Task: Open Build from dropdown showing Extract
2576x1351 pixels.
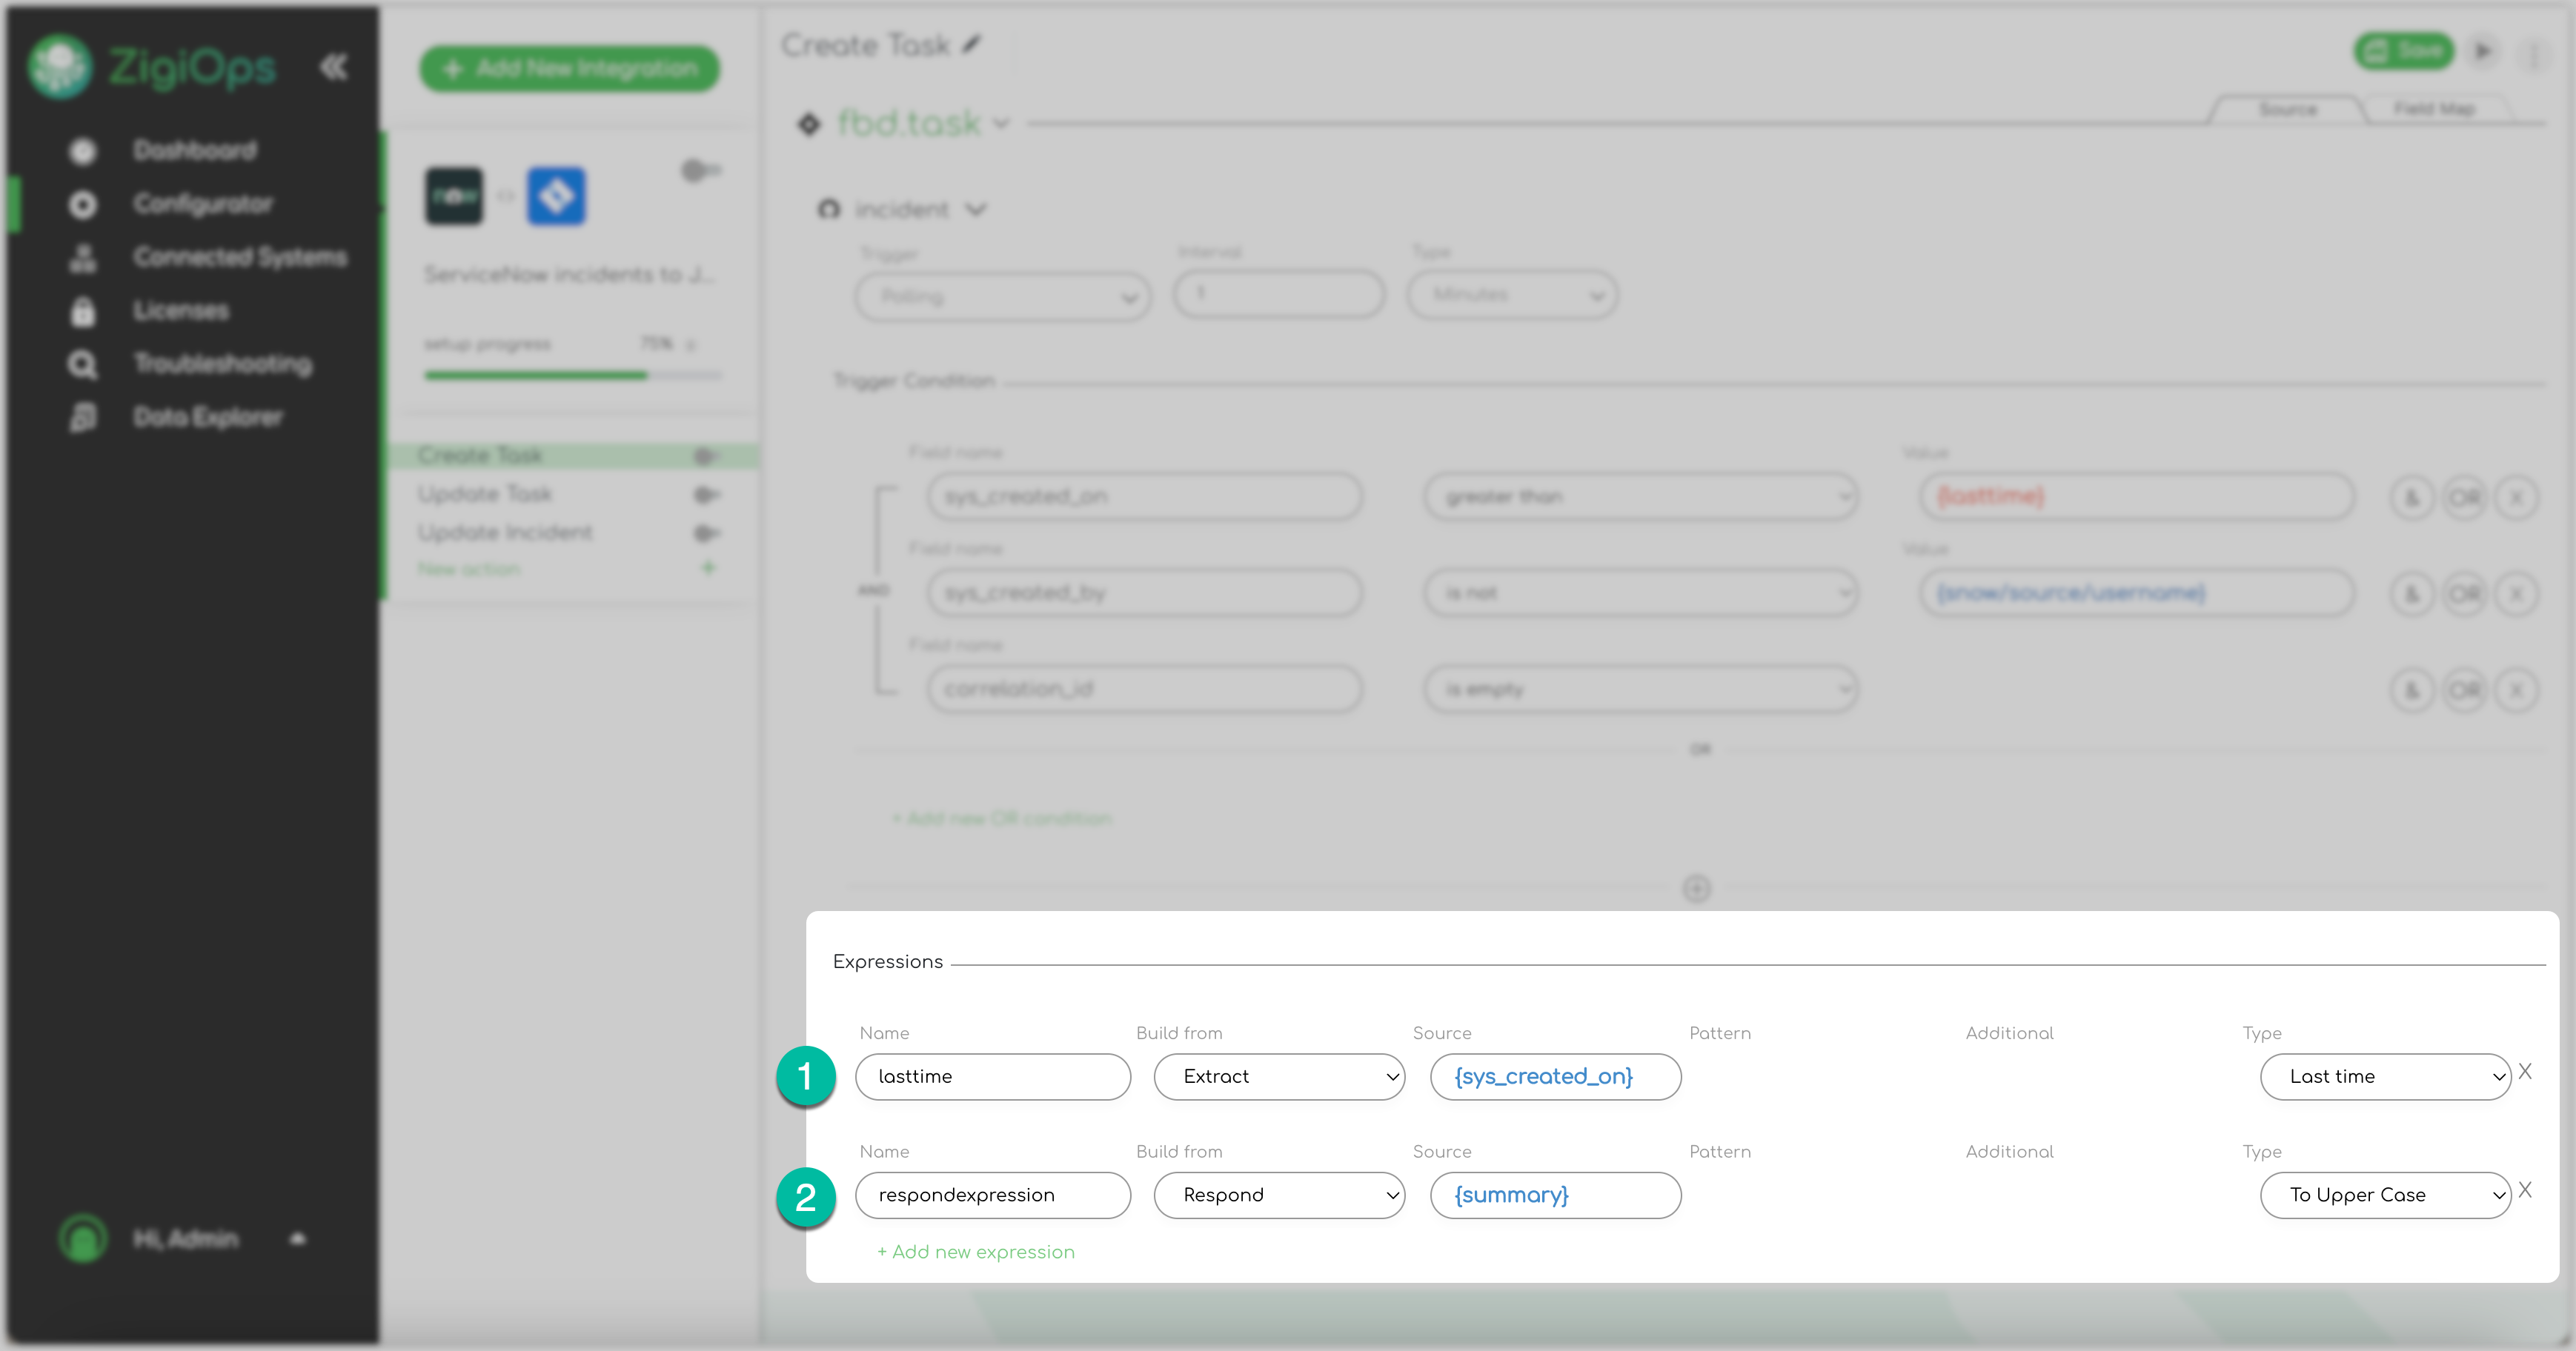Action: click(x=1279, y=1076)
